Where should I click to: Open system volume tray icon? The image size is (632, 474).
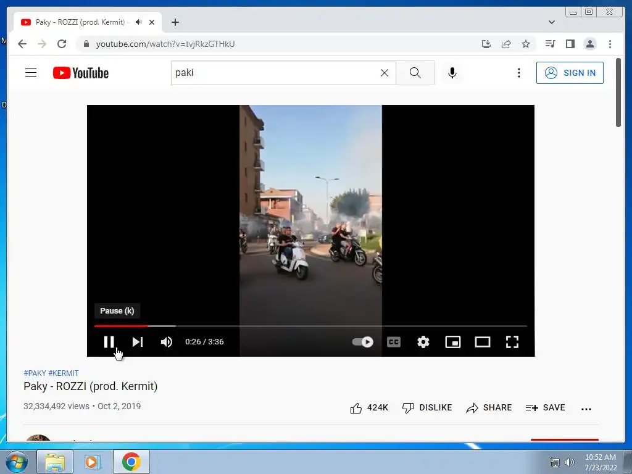click(x=569, y=462)
